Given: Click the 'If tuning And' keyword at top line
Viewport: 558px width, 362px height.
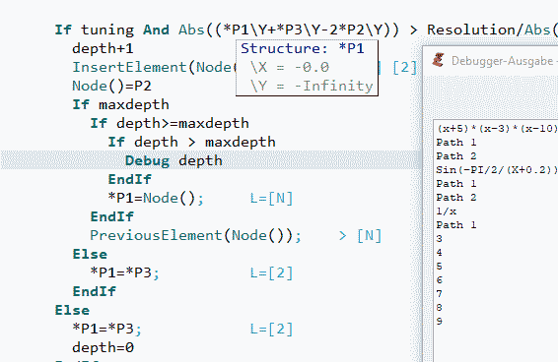Looking at the screenshot, I should tap(111, 30).
